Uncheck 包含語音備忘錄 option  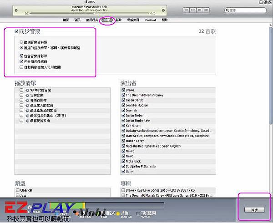tap(21, 61)
